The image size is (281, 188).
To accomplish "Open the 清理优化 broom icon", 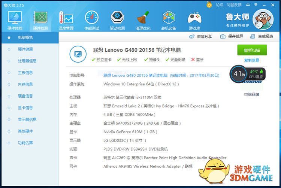I will [143, 18].
